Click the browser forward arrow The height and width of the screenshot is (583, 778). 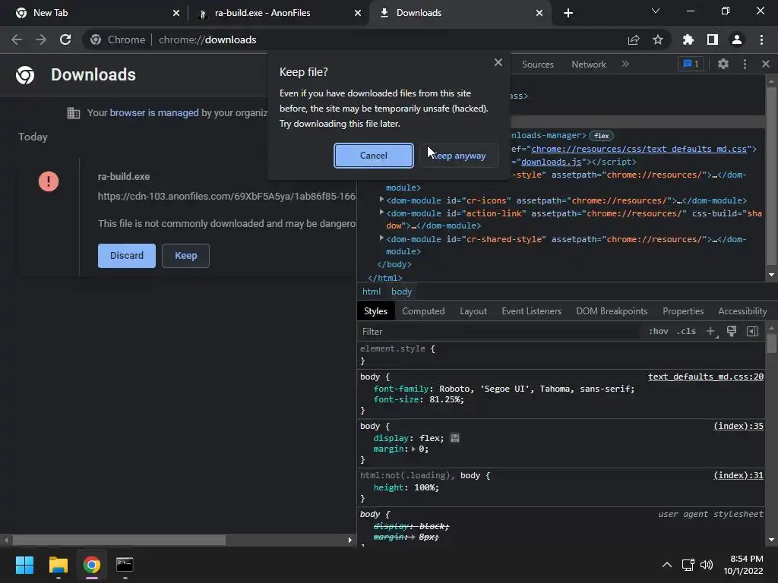click(x=41, y=39)
